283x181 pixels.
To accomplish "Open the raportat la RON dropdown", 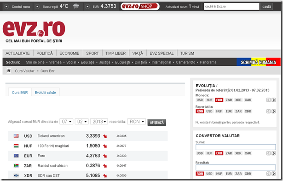I will click(137, 122).
